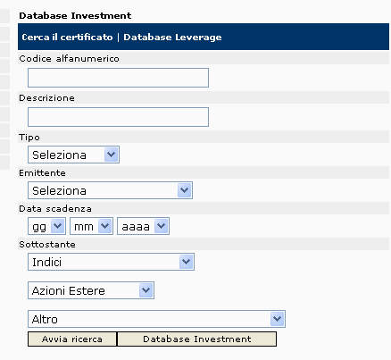The height and width of the screenshot is (360, 391).
Task: Open the gg day dropdown
Action: tap(46, 226)
